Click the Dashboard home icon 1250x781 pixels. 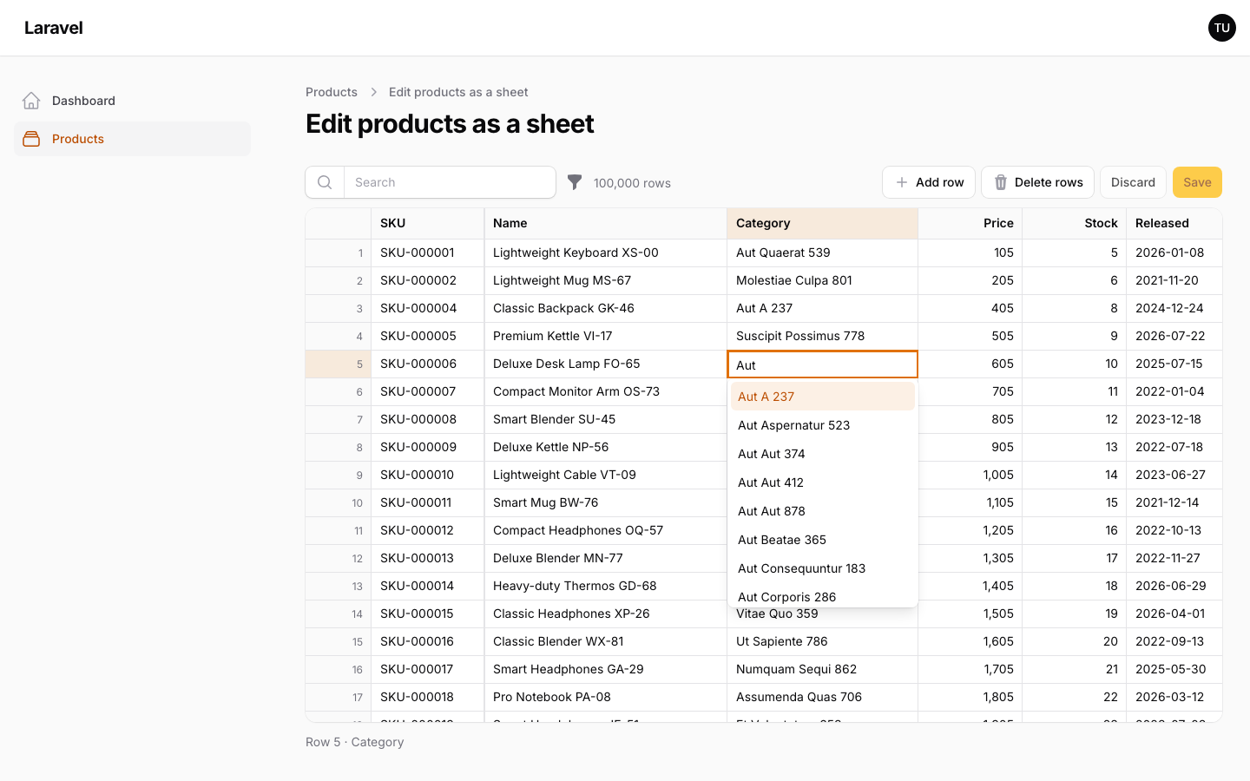tap(31, 101)
